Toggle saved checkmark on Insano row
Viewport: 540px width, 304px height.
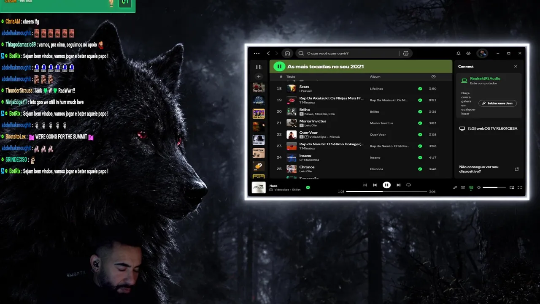(x=420, y=157)
